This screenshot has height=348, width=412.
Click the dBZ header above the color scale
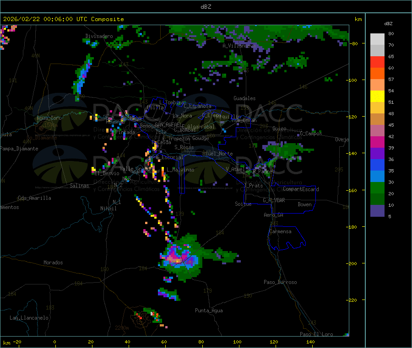pyautogui.click(x=388, y=24)
